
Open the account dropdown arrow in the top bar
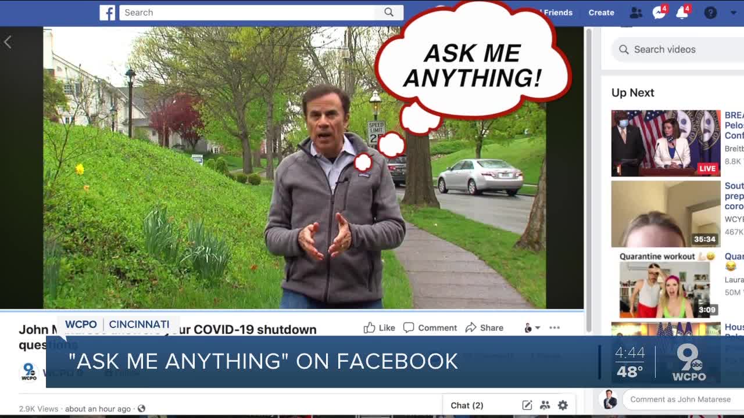pyautogui.click(x=733, y=12)
